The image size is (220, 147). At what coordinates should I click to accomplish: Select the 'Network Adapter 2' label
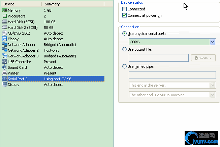[x=23, y=50]
